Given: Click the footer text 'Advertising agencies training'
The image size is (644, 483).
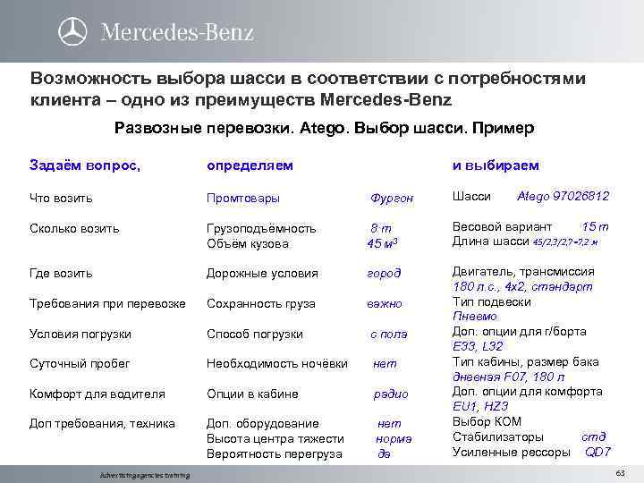Looking at the screenshot, I should pyautogui.click(x=145, y=475).
